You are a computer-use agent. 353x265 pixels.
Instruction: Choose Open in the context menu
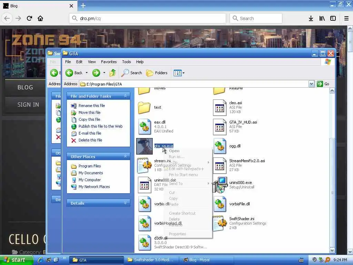[174, 151]
